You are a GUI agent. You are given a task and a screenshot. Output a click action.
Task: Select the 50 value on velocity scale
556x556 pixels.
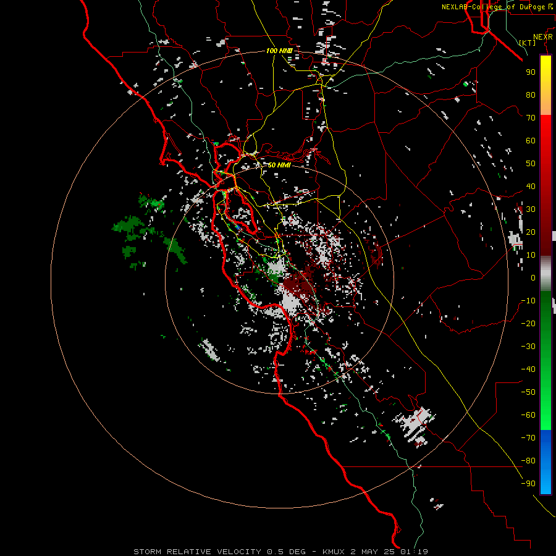tap(531, 164)
